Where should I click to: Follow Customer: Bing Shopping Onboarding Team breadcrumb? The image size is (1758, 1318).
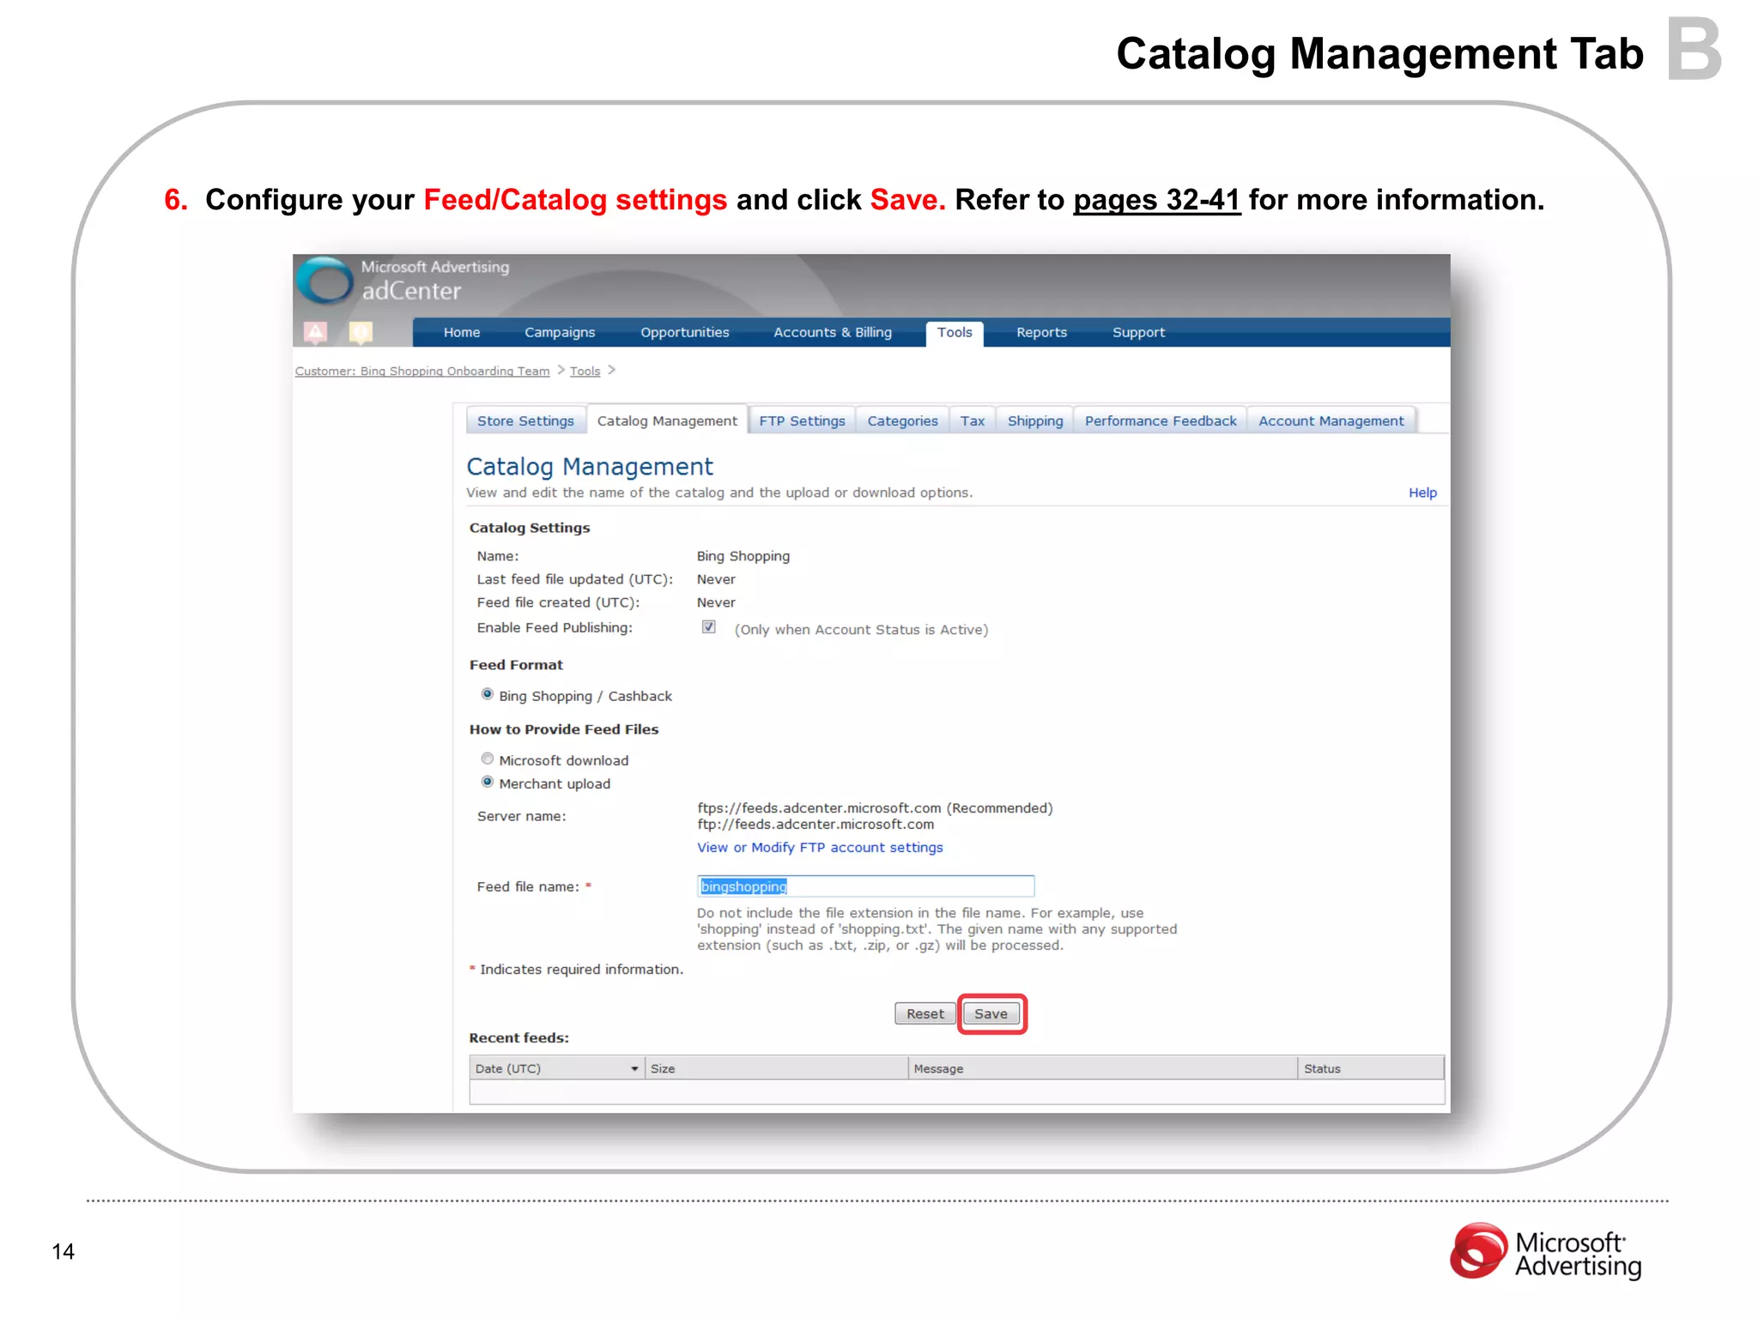click(x=422, y=371)
